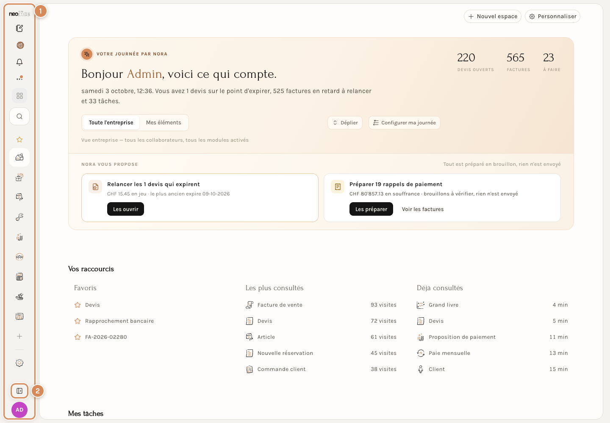Expand the panel with Déplier
Viewport: 610px width, 423px height.
point(345,123)
